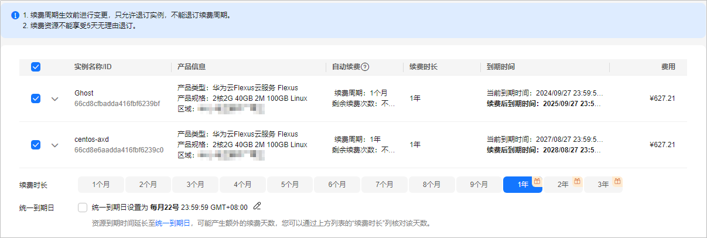
Task: Click the gift icon on the 3年 option
Action: 617,181
